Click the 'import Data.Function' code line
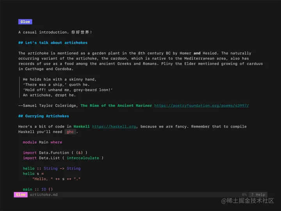281x211 pixels. [x=55, y=153]
